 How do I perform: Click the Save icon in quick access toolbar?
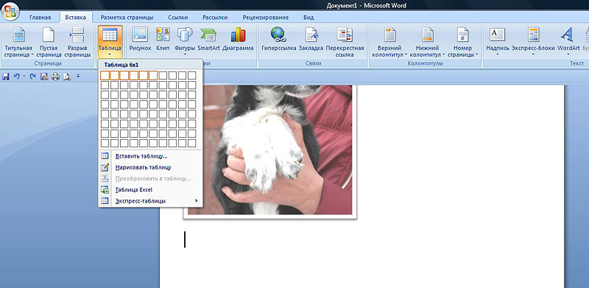click(6, 77)
